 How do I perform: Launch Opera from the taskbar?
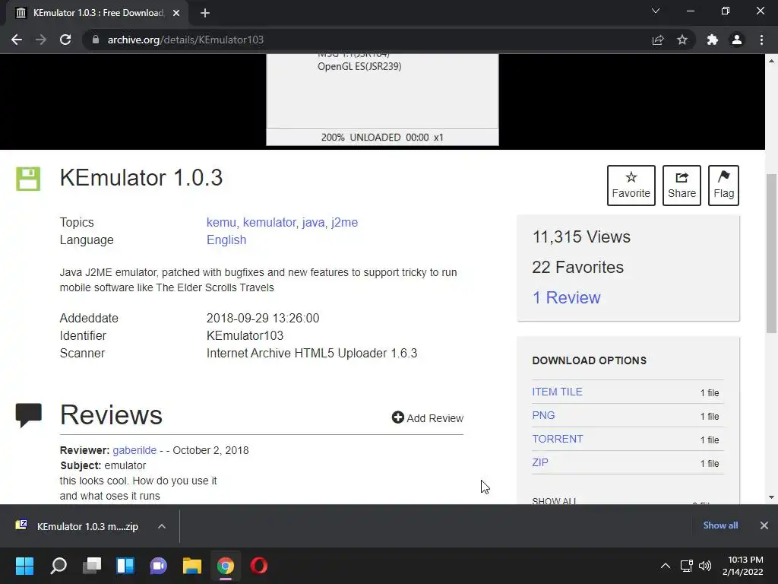click(x=258, y=566)
